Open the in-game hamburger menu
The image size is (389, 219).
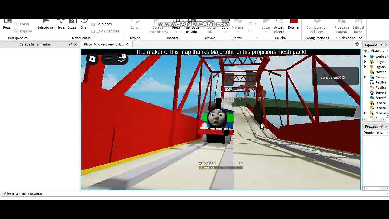[x=108, y=59]
